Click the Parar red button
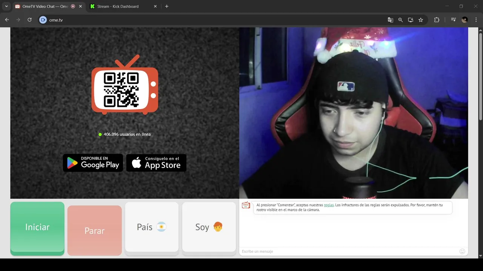Viewport: 483px width, 271px height. coord(95,231)
